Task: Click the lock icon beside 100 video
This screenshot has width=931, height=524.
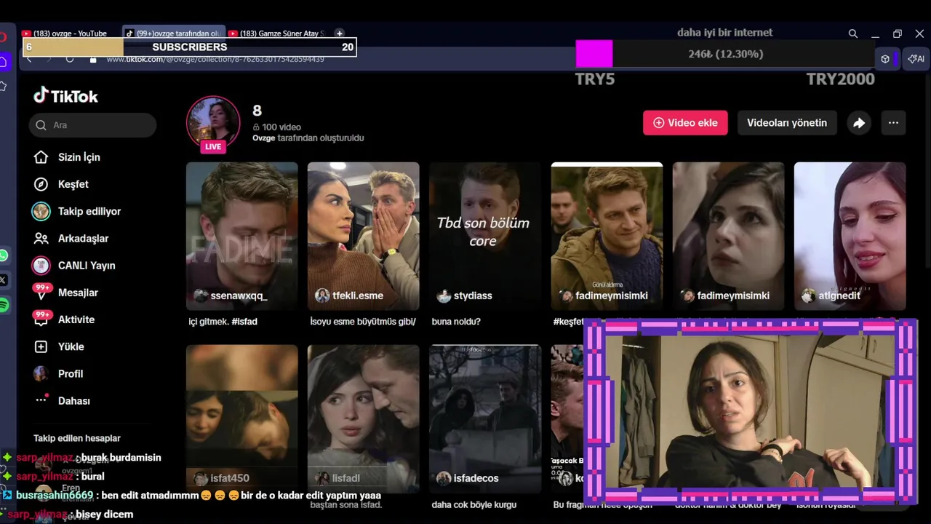Action: click(256, 127)
